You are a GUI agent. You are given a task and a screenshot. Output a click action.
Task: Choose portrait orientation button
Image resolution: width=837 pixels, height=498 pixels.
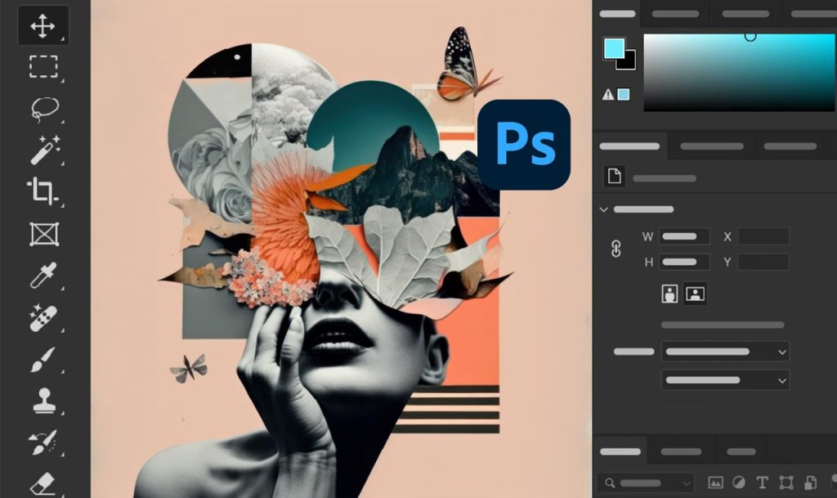669,294
